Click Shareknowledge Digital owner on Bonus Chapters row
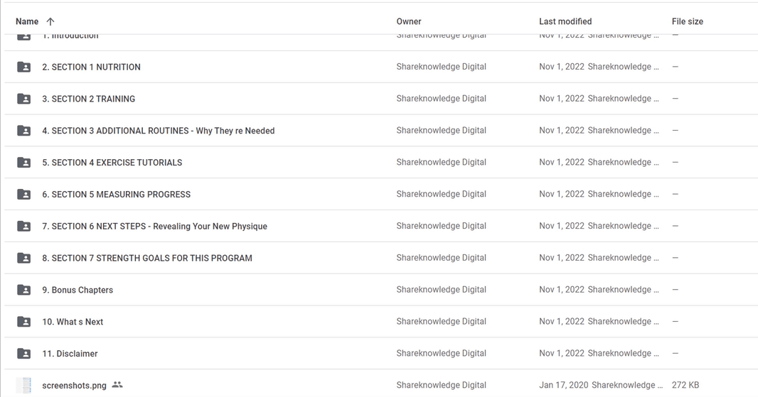758x397 pixels. [442, 289]
